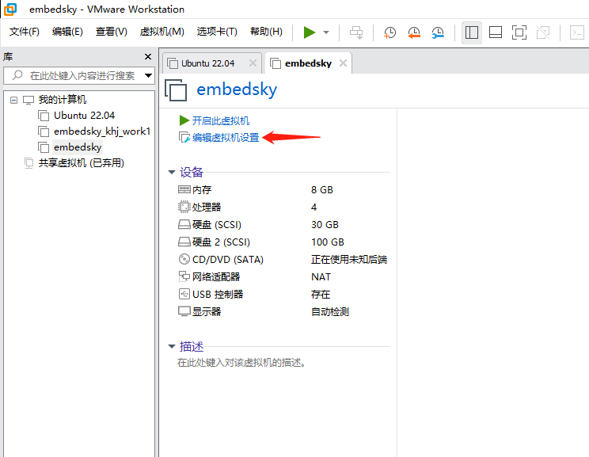The image size is (589, 457).
Task: Click the green power-on play toolbar icon
Action: (x=310, y=32)
